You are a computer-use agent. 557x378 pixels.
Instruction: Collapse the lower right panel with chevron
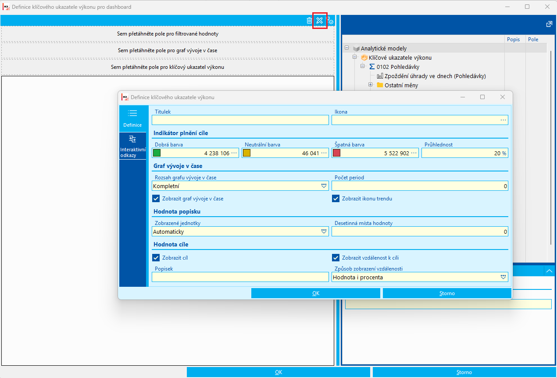[549, 271]
